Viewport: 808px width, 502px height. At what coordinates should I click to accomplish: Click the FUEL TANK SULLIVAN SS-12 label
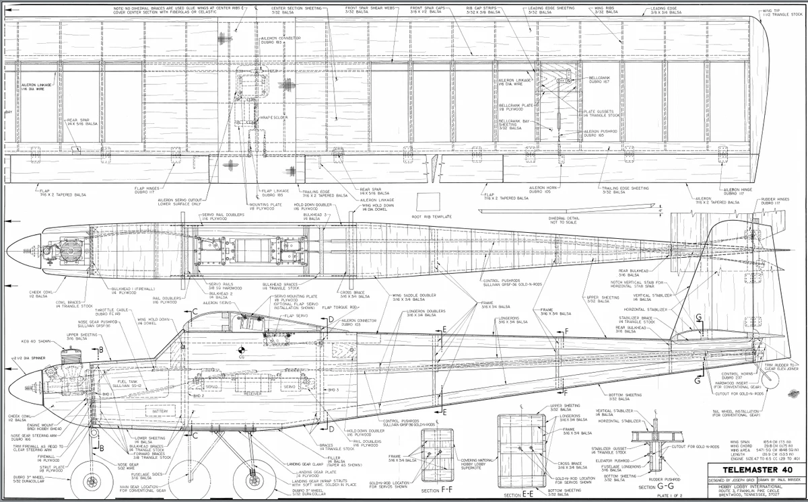[x=125, y=384]
